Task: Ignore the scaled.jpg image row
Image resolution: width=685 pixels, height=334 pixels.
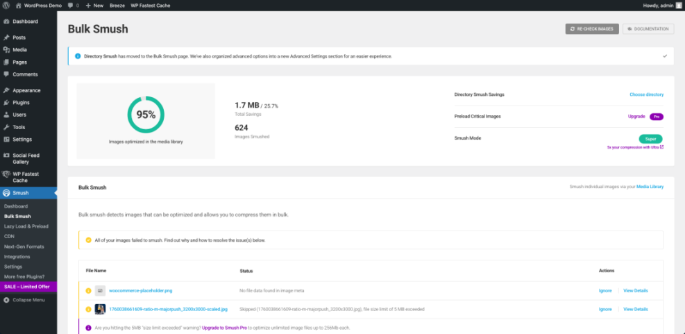Action: point(605,309)
